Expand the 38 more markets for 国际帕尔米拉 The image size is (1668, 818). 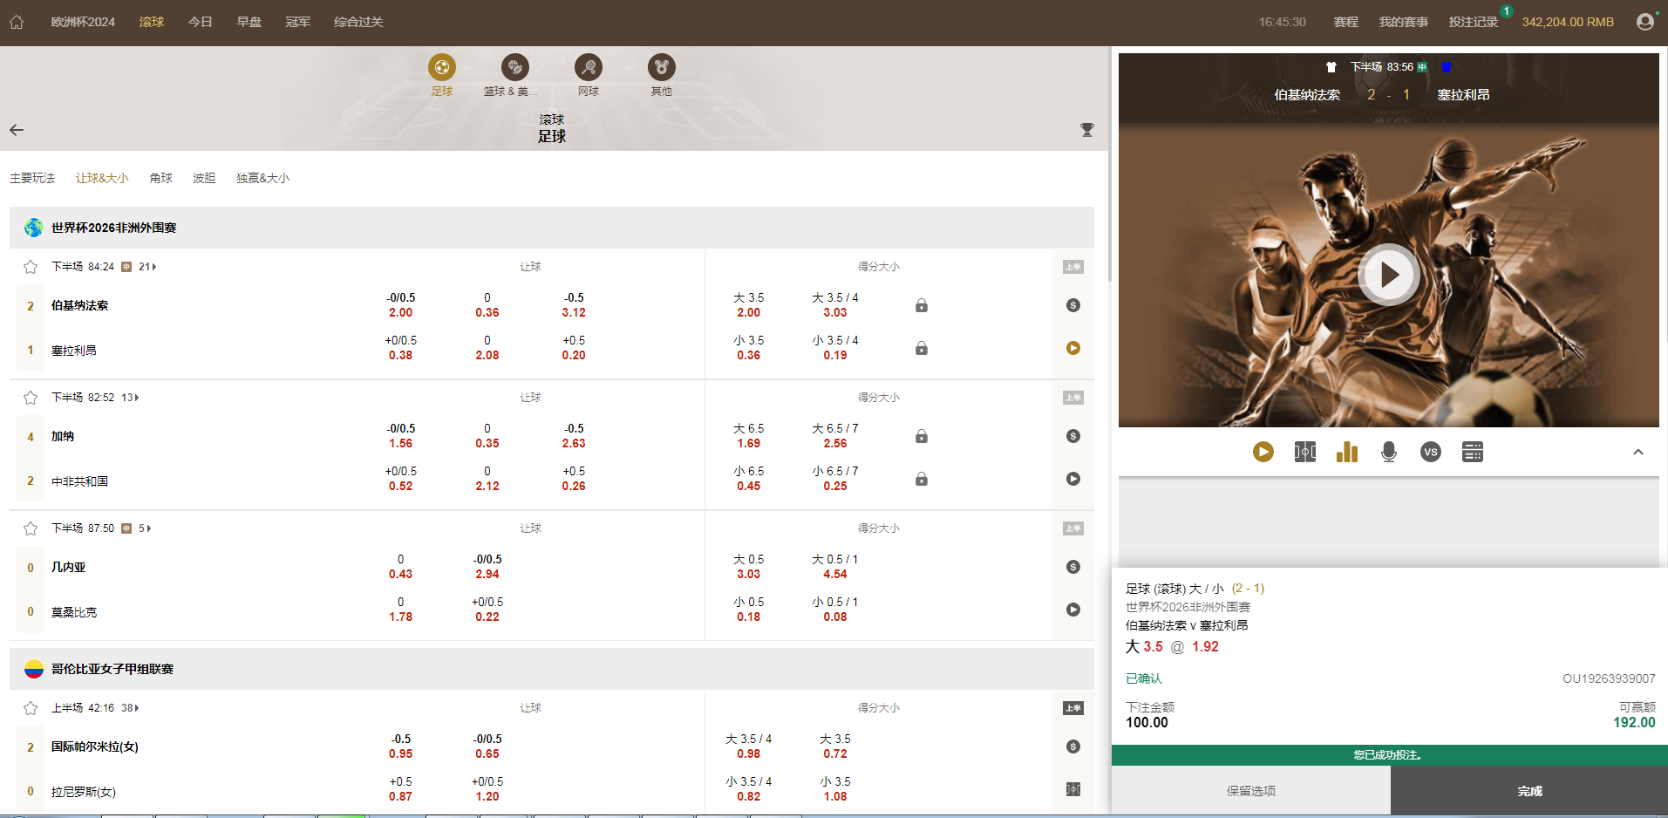coord(130,708)
